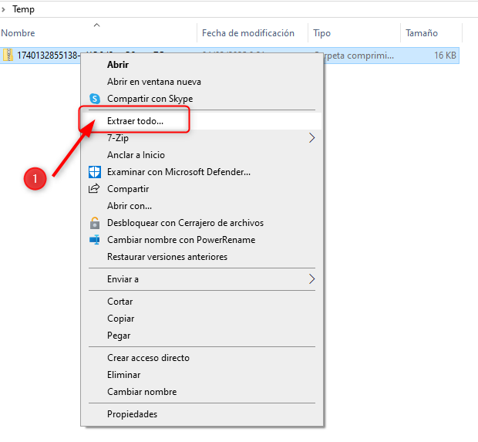Choose Cambiar nombre menu entry

(141, 392)
